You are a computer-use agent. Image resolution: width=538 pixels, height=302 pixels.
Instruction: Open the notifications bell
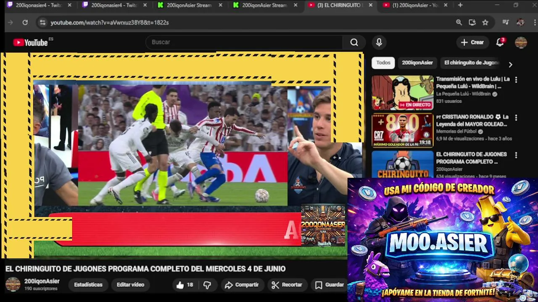(500, 42)
